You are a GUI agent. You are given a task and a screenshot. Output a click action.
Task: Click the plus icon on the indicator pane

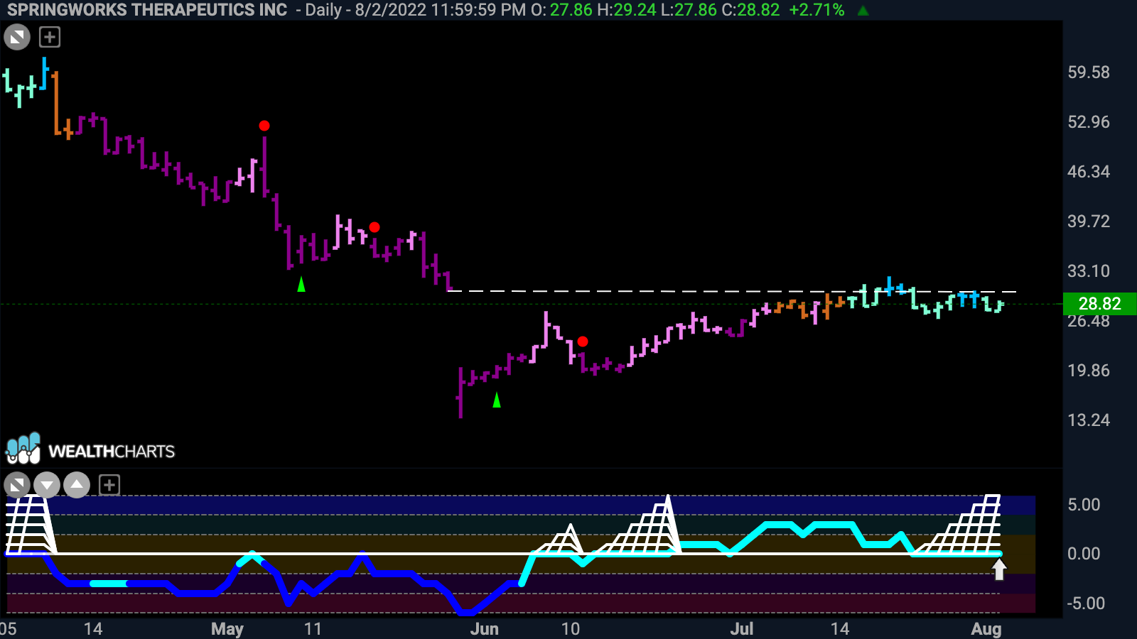point(109,486)
